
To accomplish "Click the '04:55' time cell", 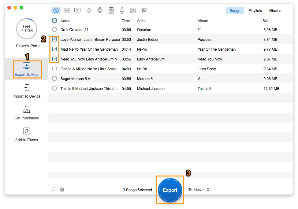I will (126, 88).
